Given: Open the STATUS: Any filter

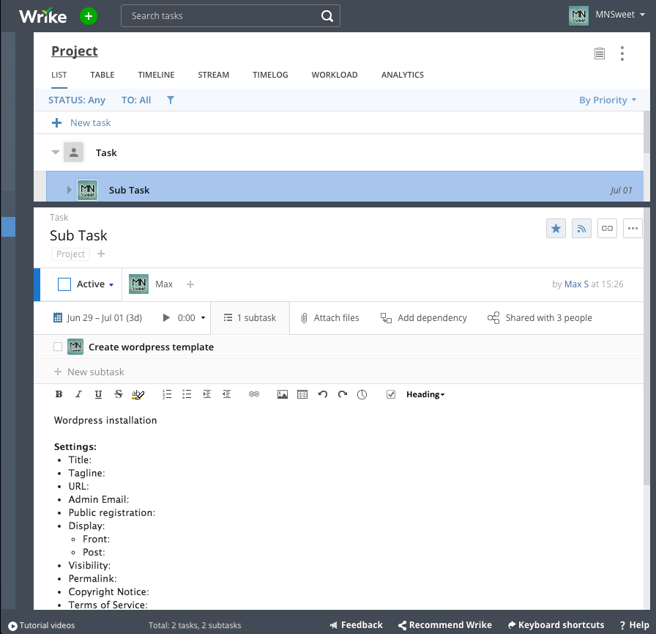Looking at the screenshot, I should (x=77, y=100).
